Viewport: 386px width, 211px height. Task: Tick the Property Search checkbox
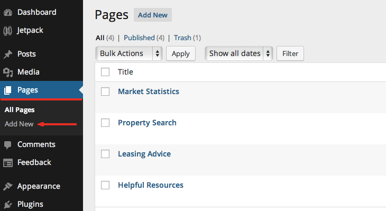(x=105, y=123)
